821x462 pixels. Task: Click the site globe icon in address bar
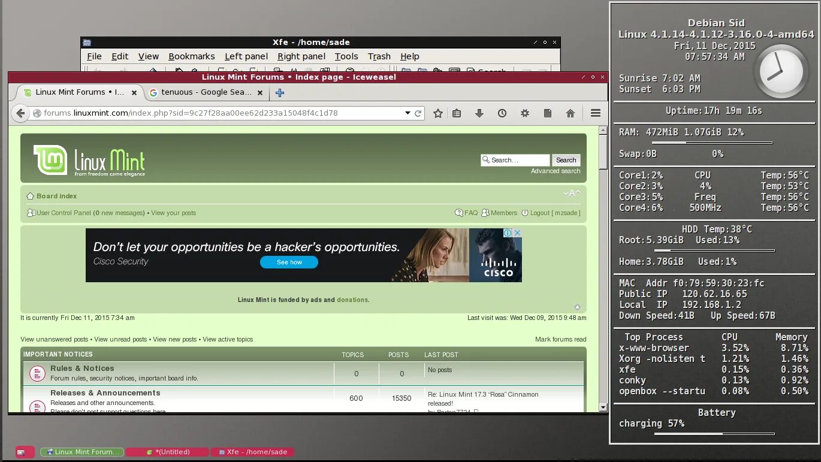click(x=37, y=113)
